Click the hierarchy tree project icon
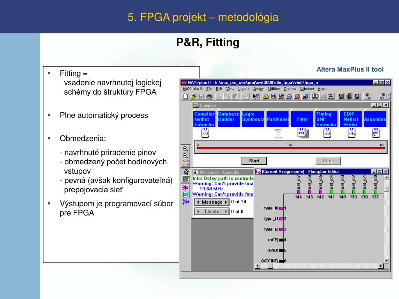 click(x=331, y=97)
